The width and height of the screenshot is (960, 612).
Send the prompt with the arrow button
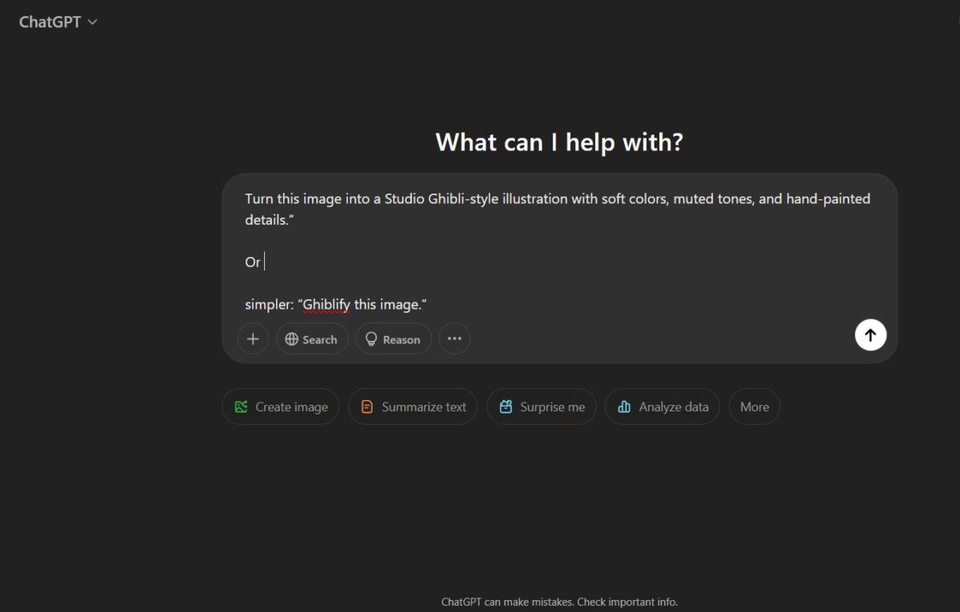pyautogui.click(x=870, y=335)
